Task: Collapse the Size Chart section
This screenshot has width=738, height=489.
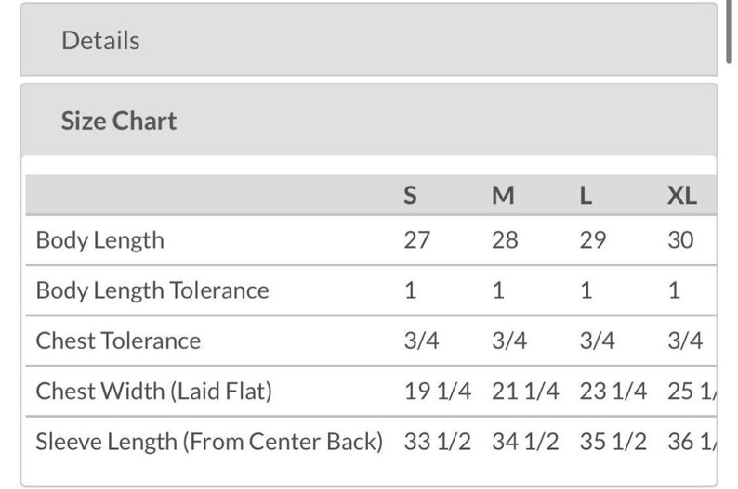Action: click(x=118, y=121)
